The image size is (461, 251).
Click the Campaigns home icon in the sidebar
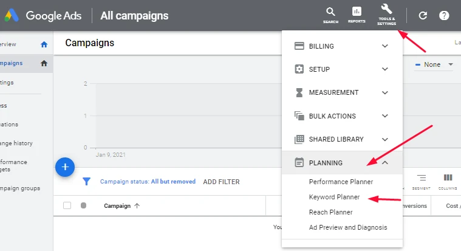point(44,63)
